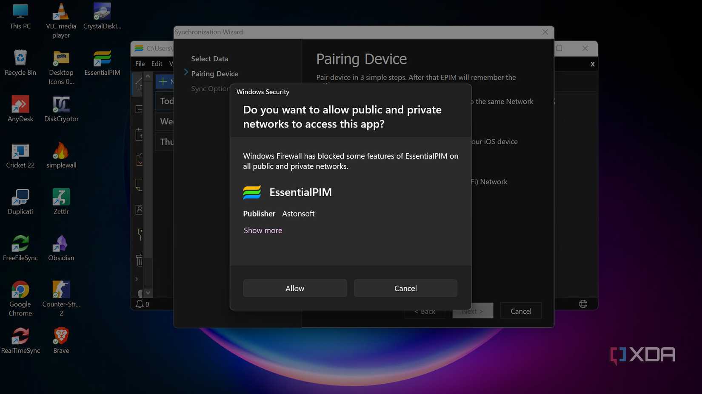The width and height of the screenshot is (702, 394).
Task: Click the sidebar scroll down arrow
Action: [x=148, y=293]
